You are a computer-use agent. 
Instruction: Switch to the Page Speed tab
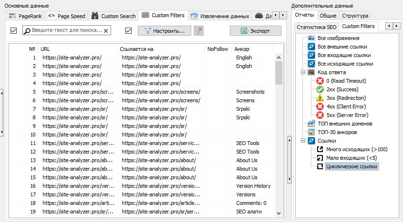66,16
